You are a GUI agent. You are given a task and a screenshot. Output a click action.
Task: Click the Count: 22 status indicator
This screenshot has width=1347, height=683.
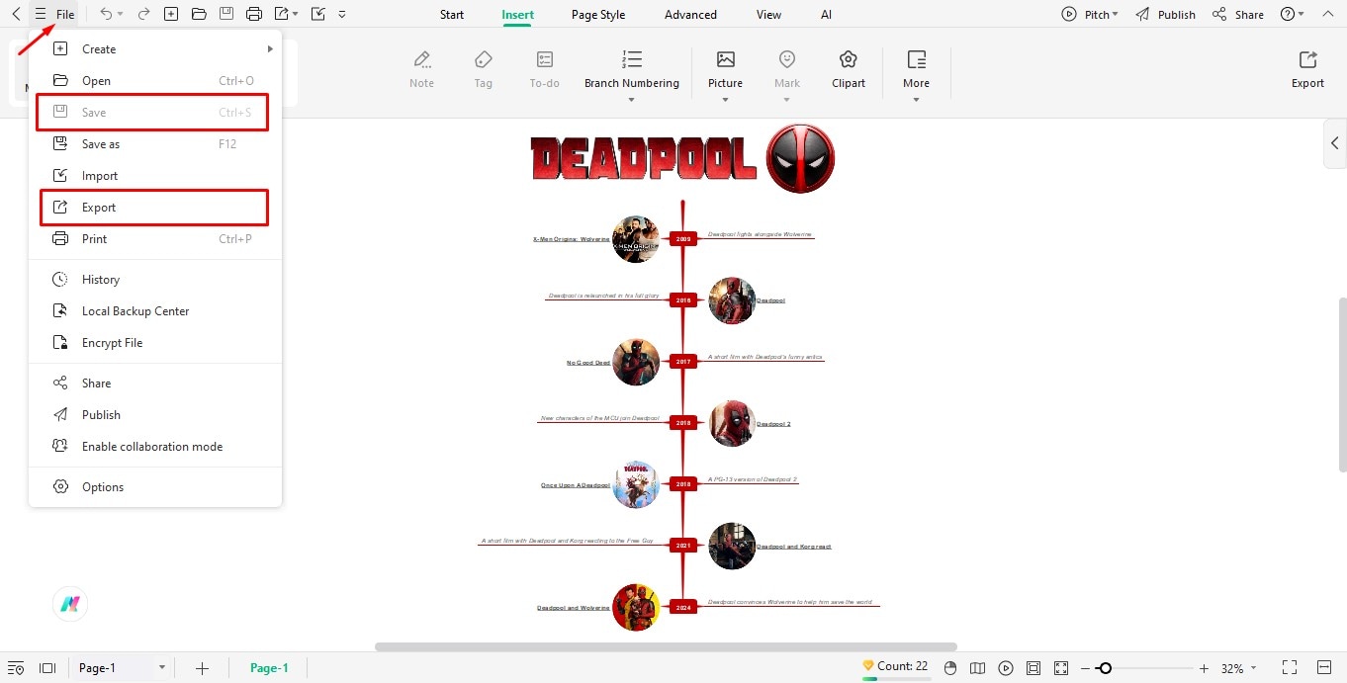click(x=895, y=666)
